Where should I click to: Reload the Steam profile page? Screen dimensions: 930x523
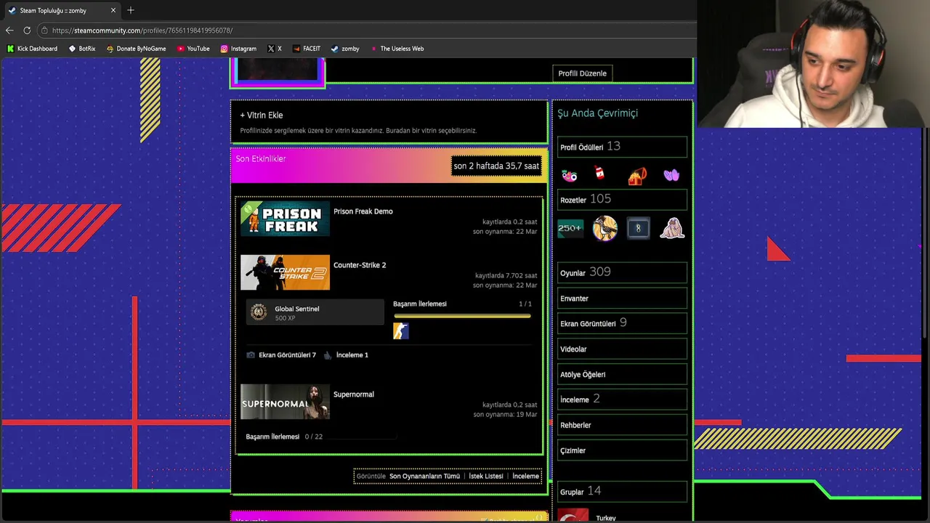click(x=27, y=31)
